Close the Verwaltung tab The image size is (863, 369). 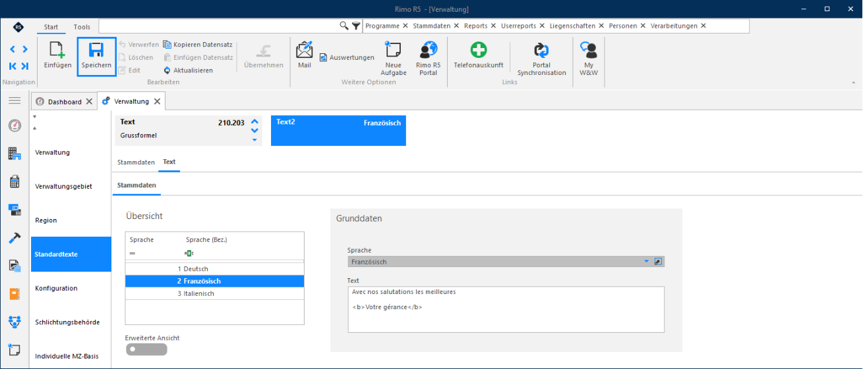pyautogui.click(x=156, y=102)
